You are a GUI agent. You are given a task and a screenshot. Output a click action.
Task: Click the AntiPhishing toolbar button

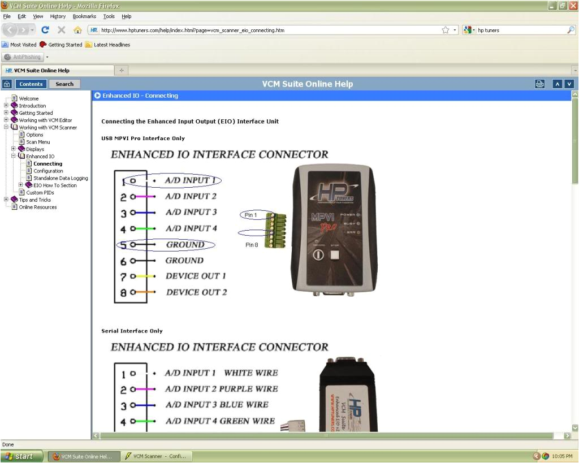[x=24, y=57]
